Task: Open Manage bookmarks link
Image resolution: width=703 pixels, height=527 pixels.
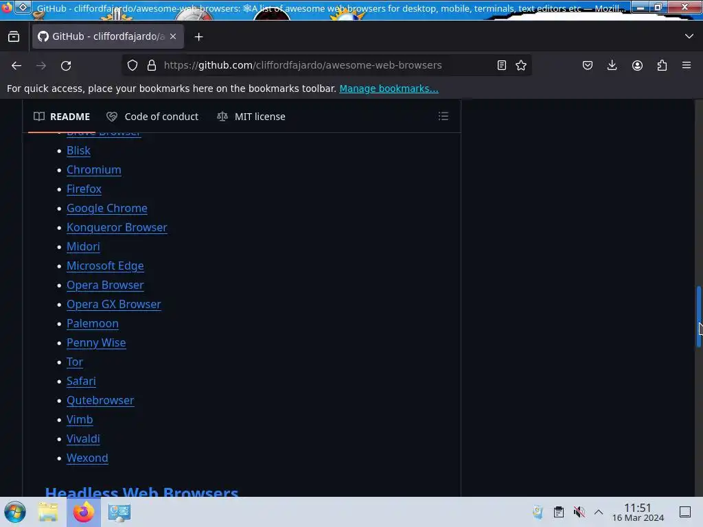Action: point(389,89)
